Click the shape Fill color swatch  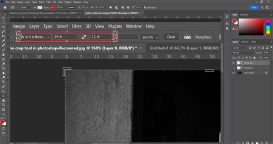[40, 8]
